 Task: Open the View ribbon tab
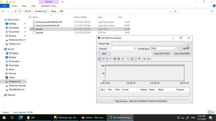point(34,6)
